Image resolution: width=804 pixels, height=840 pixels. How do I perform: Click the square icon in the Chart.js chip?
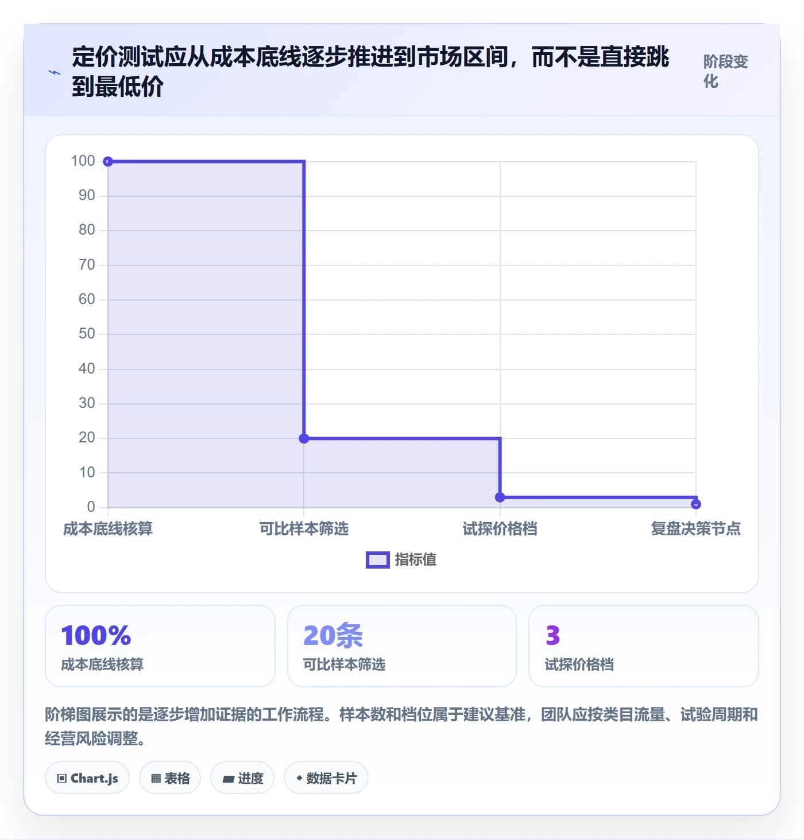point(62,779)
